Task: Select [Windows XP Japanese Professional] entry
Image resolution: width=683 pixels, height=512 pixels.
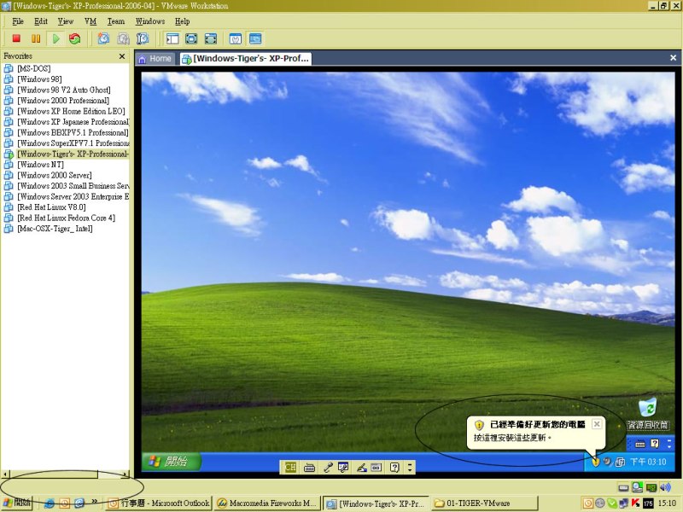Action: click(73, 122)
